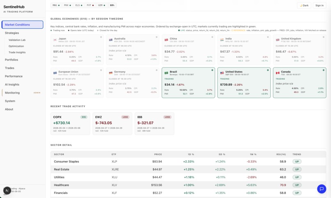Sort by the ETF column header

114,154
